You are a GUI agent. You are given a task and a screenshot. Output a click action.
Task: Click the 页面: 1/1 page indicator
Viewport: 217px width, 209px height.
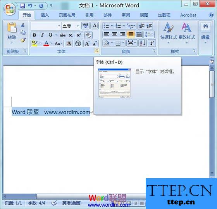(x=13, y=203)
